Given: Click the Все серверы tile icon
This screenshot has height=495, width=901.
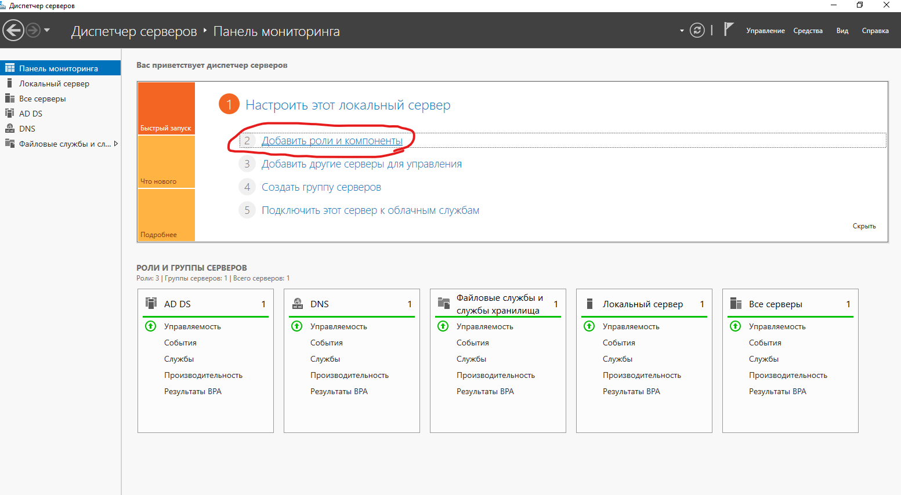Looking at the screenshot, I should pyautogui.click(x=736, y=303).
